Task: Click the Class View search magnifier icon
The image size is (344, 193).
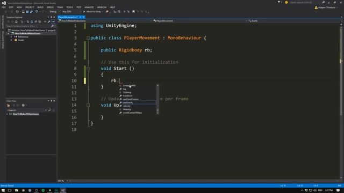Action: (49, 110)
